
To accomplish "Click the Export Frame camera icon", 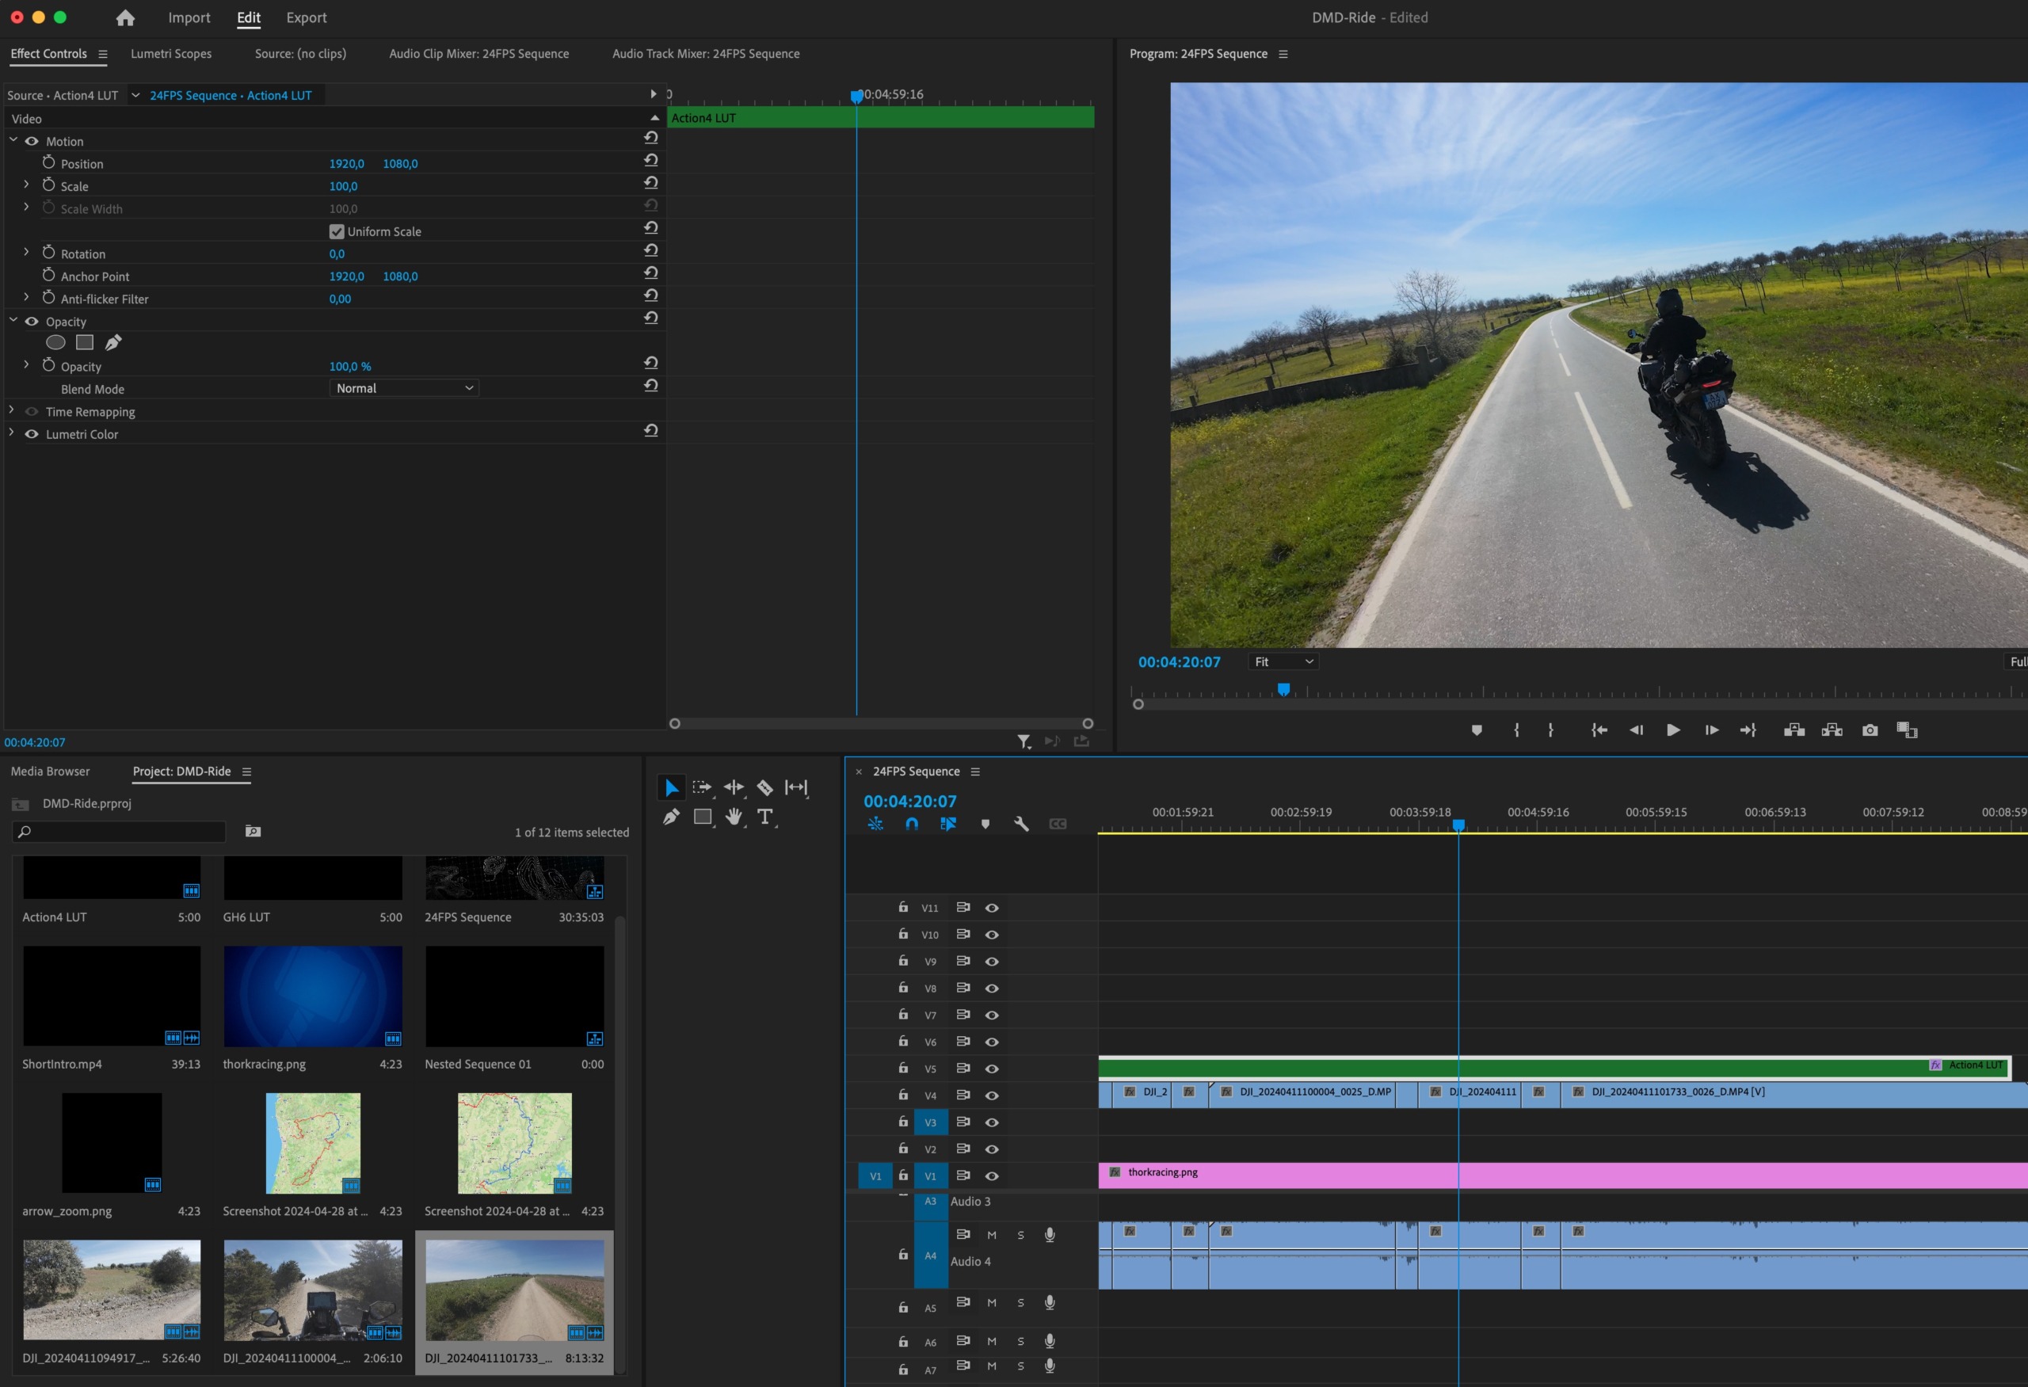I will [1870, 730].
